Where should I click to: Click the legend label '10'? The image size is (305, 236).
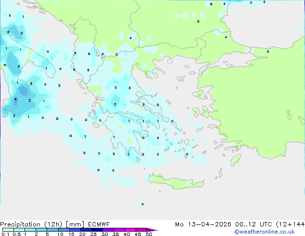60,234
